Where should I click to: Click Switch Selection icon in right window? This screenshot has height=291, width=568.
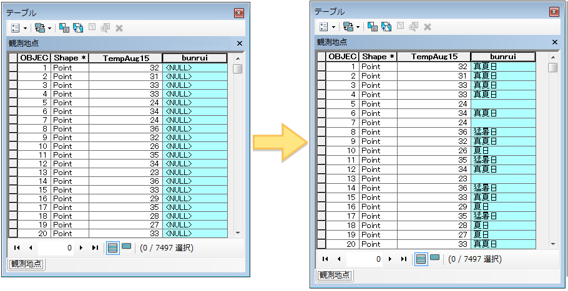pyautogui.click(x=387, y=26)
